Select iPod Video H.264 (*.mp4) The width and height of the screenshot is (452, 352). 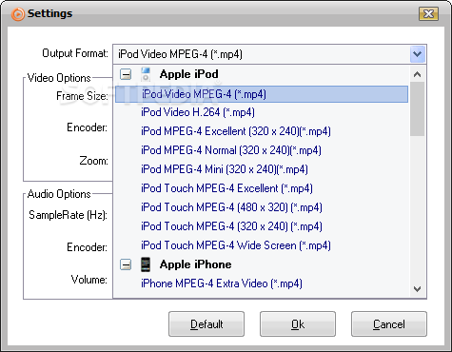[x=198, y=112]
